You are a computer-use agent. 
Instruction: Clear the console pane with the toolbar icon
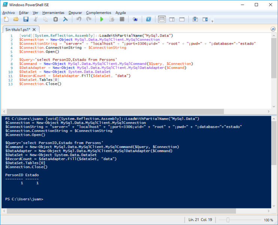pos(65,19)
